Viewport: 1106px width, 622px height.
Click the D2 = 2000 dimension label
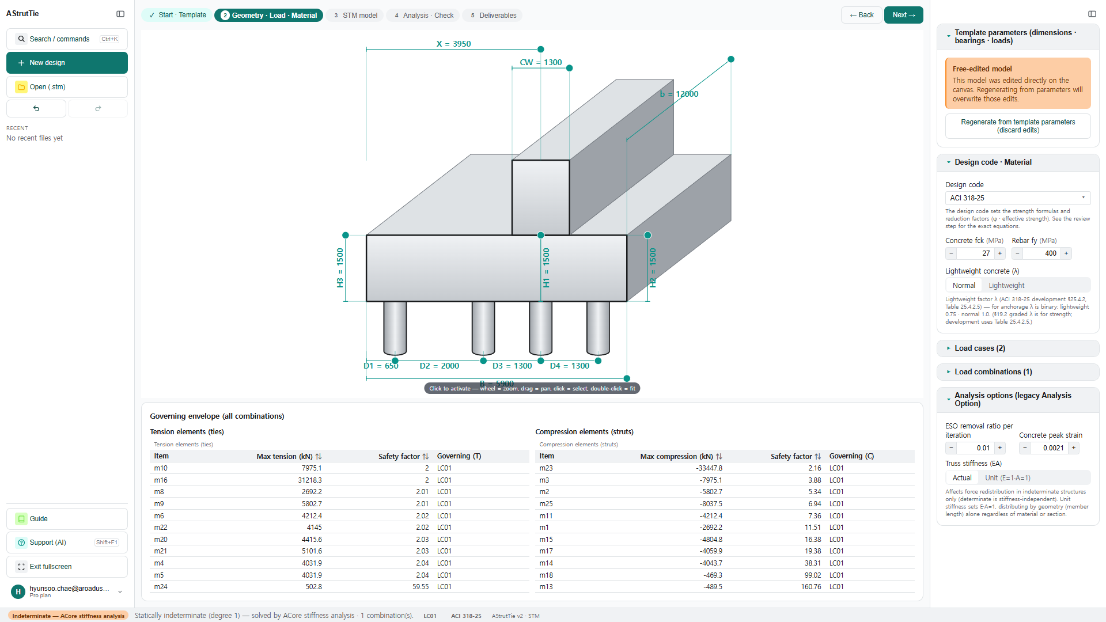439,366
